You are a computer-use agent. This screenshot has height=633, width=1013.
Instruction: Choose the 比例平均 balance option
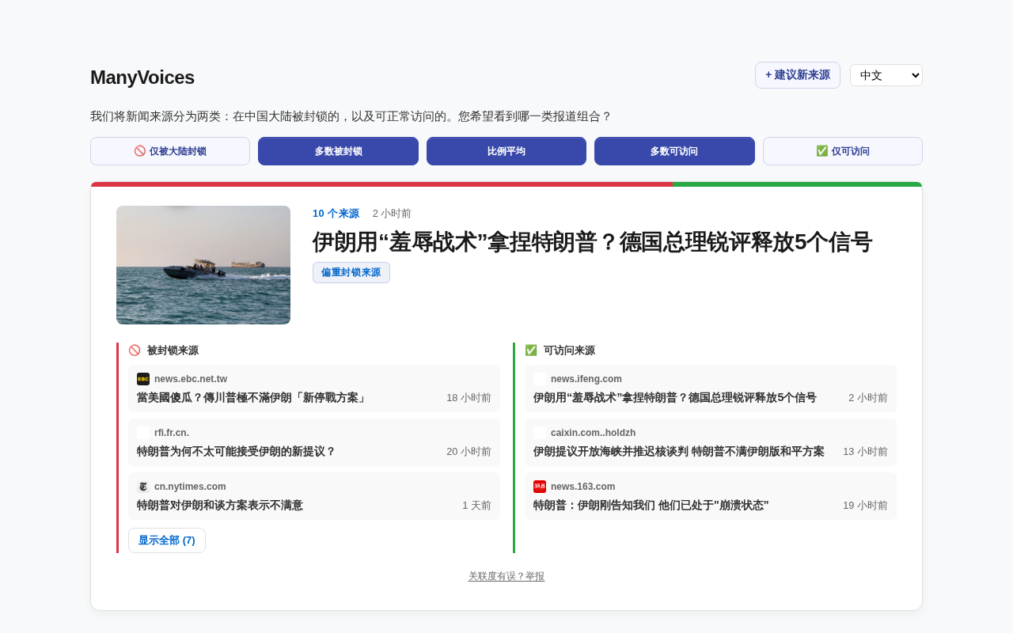coord(506,151)
